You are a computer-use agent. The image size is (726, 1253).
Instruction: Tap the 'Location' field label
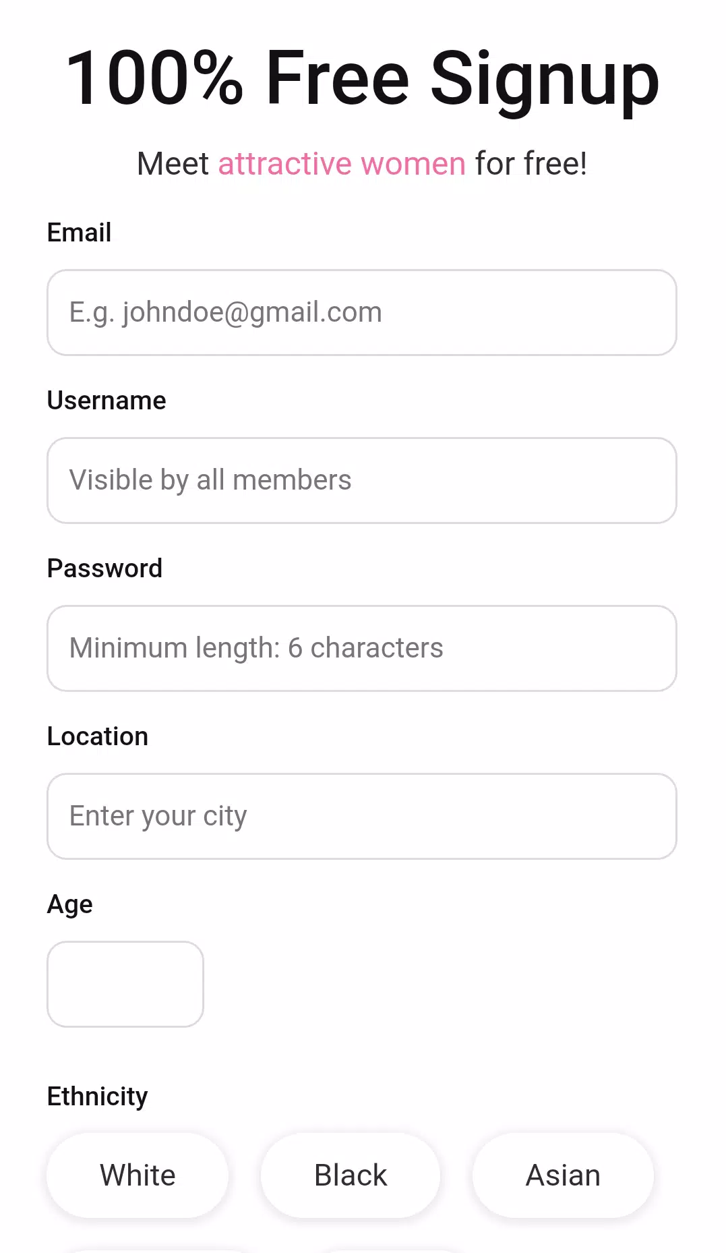[98, 736]
